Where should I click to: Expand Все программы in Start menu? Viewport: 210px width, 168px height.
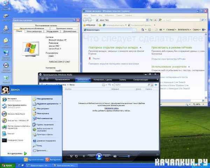(17, 154)
